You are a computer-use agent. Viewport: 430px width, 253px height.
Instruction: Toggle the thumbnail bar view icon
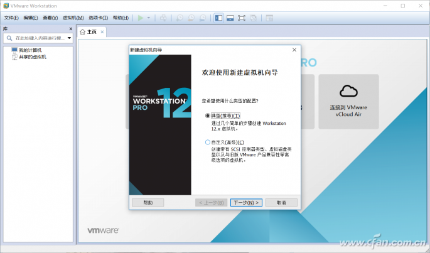230,18
